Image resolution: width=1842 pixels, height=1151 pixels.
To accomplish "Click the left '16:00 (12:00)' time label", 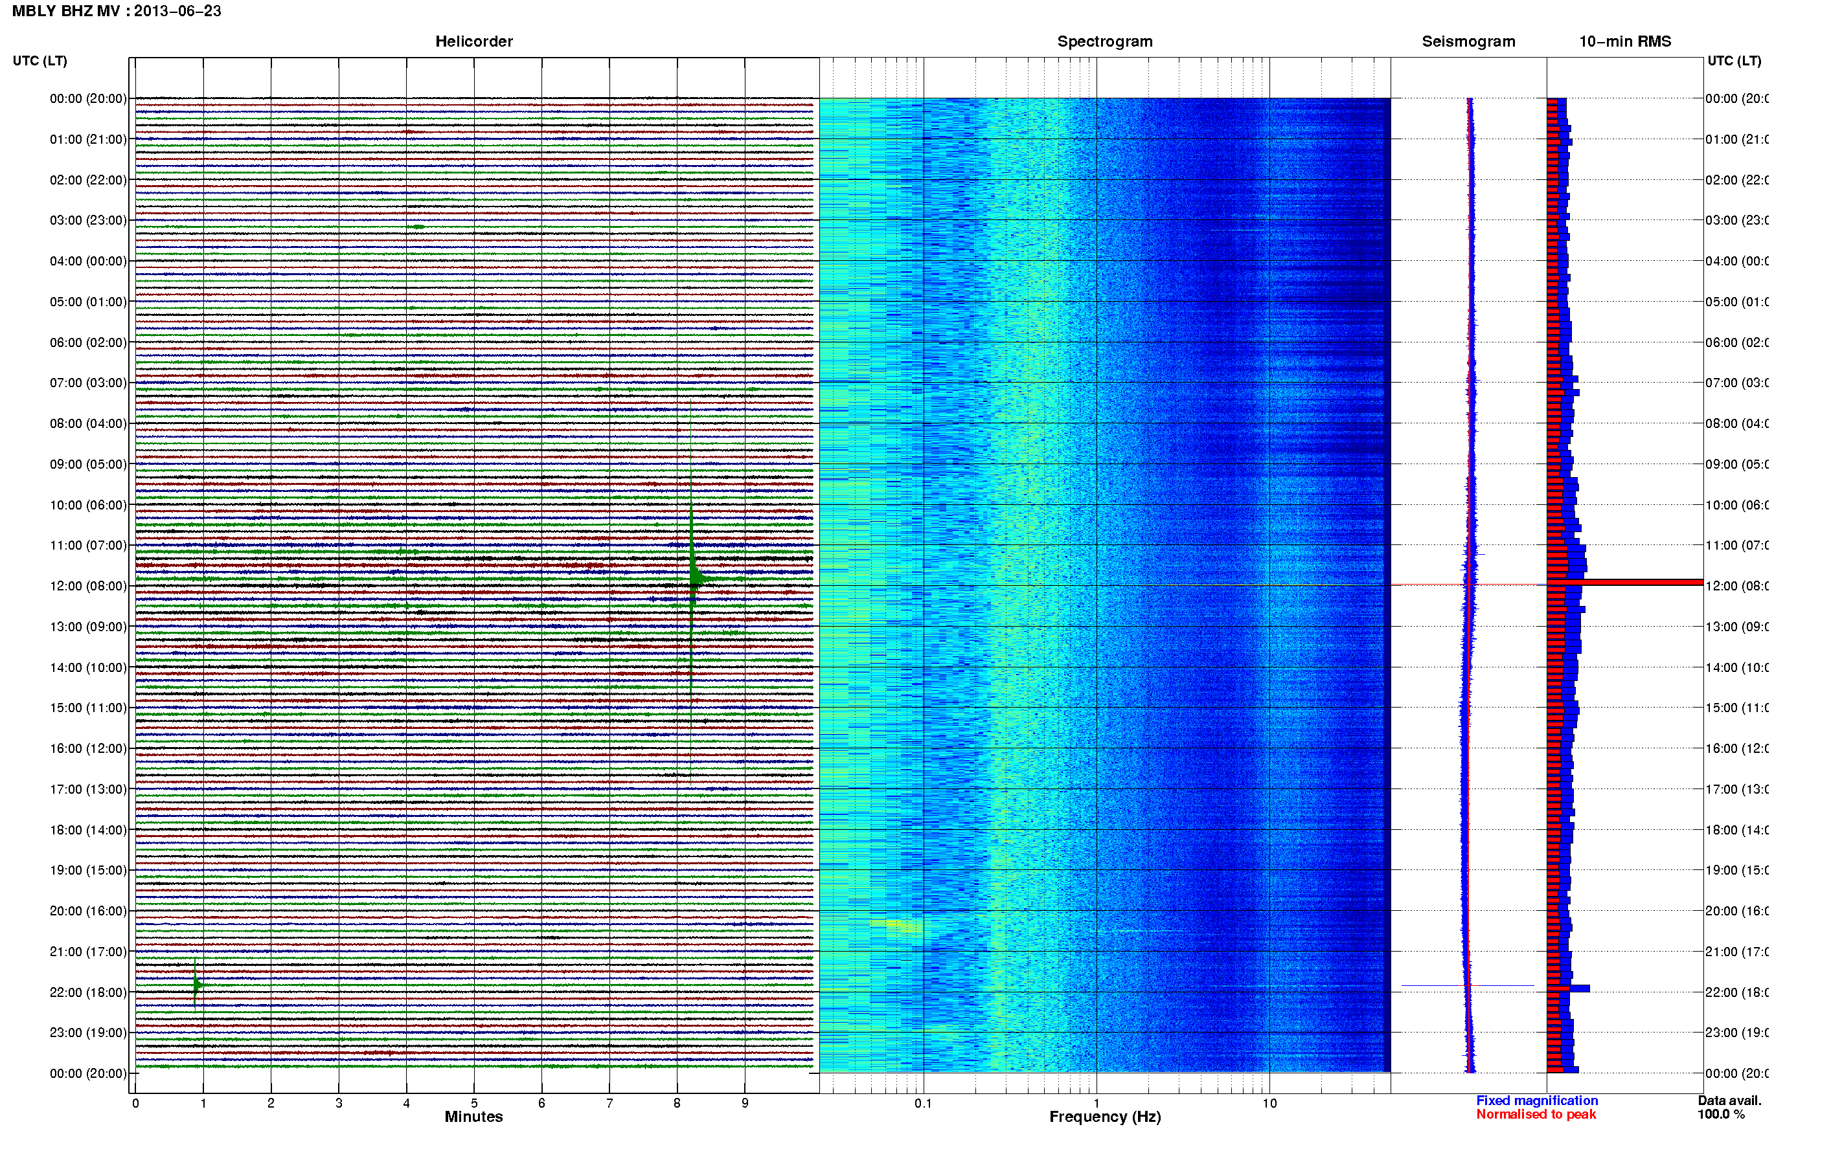I will click(x=88, y=748).
